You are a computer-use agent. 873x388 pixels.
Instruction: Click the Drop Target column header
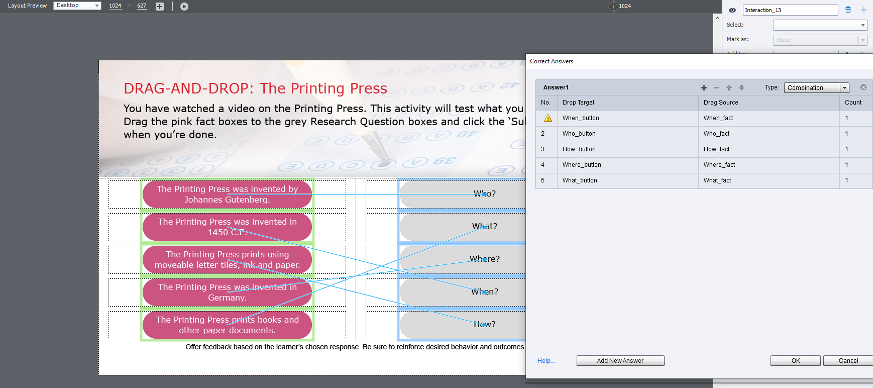point(578,103)
